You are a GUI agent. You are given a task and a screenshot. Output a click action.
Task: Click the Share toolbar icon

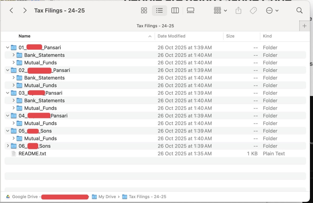pos(238,10)
